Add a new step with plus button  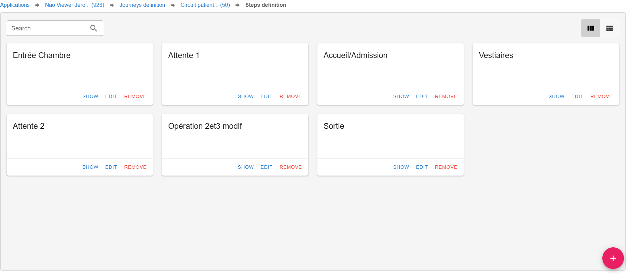pyautogui.click(x=613, y=258)
